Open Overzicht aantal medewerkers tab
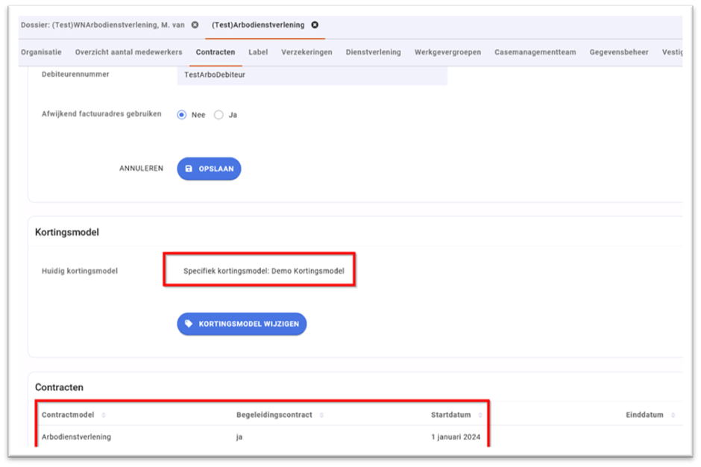Screen dimensions: 701x467 [x=129, y=52]
